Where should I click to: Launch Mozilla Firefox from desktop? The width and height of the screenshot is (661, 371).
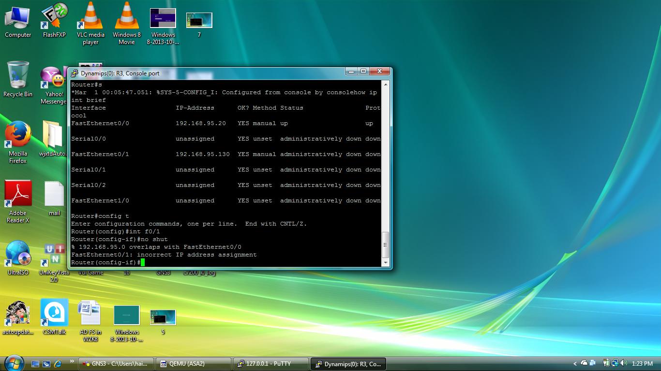[x=18, y=136]
